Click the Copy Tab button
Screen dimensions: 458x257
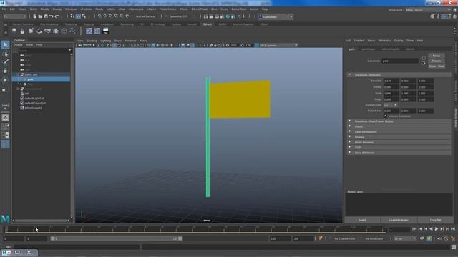(x=435, y=220)
